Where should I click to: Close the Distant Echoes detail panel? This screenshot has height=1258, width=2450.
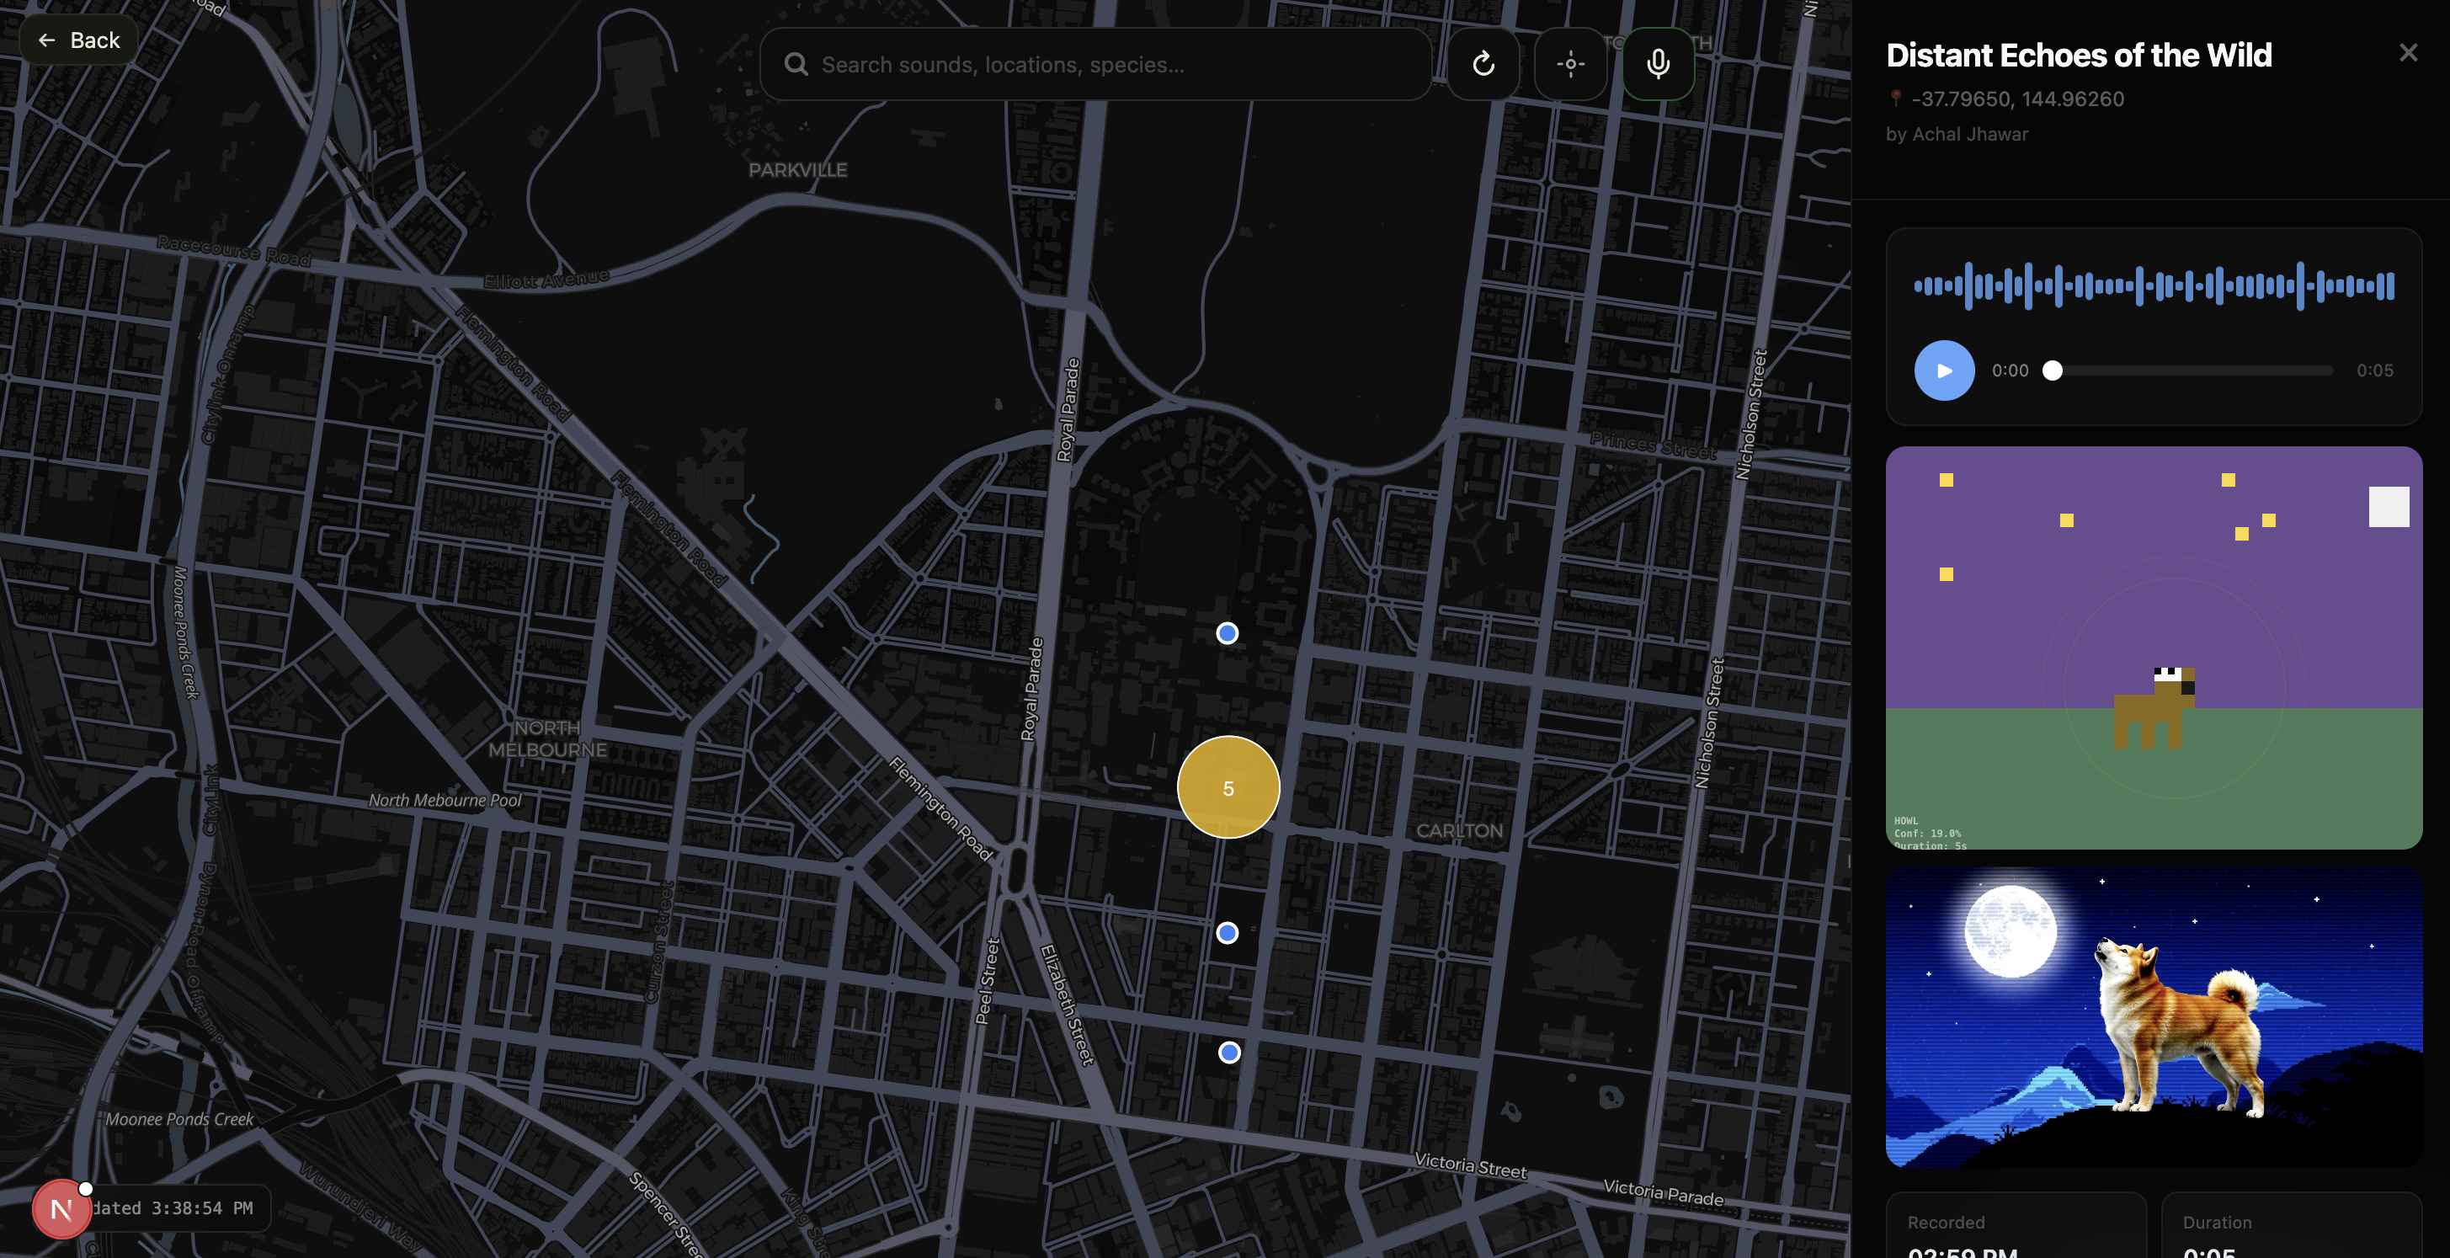coord(2407,52)
